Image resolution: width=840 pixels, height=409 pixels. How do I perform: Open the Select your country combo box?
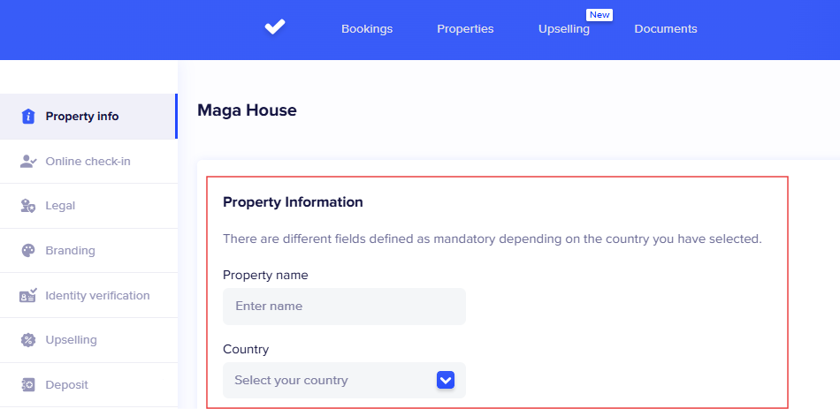(x=332, y=380)
